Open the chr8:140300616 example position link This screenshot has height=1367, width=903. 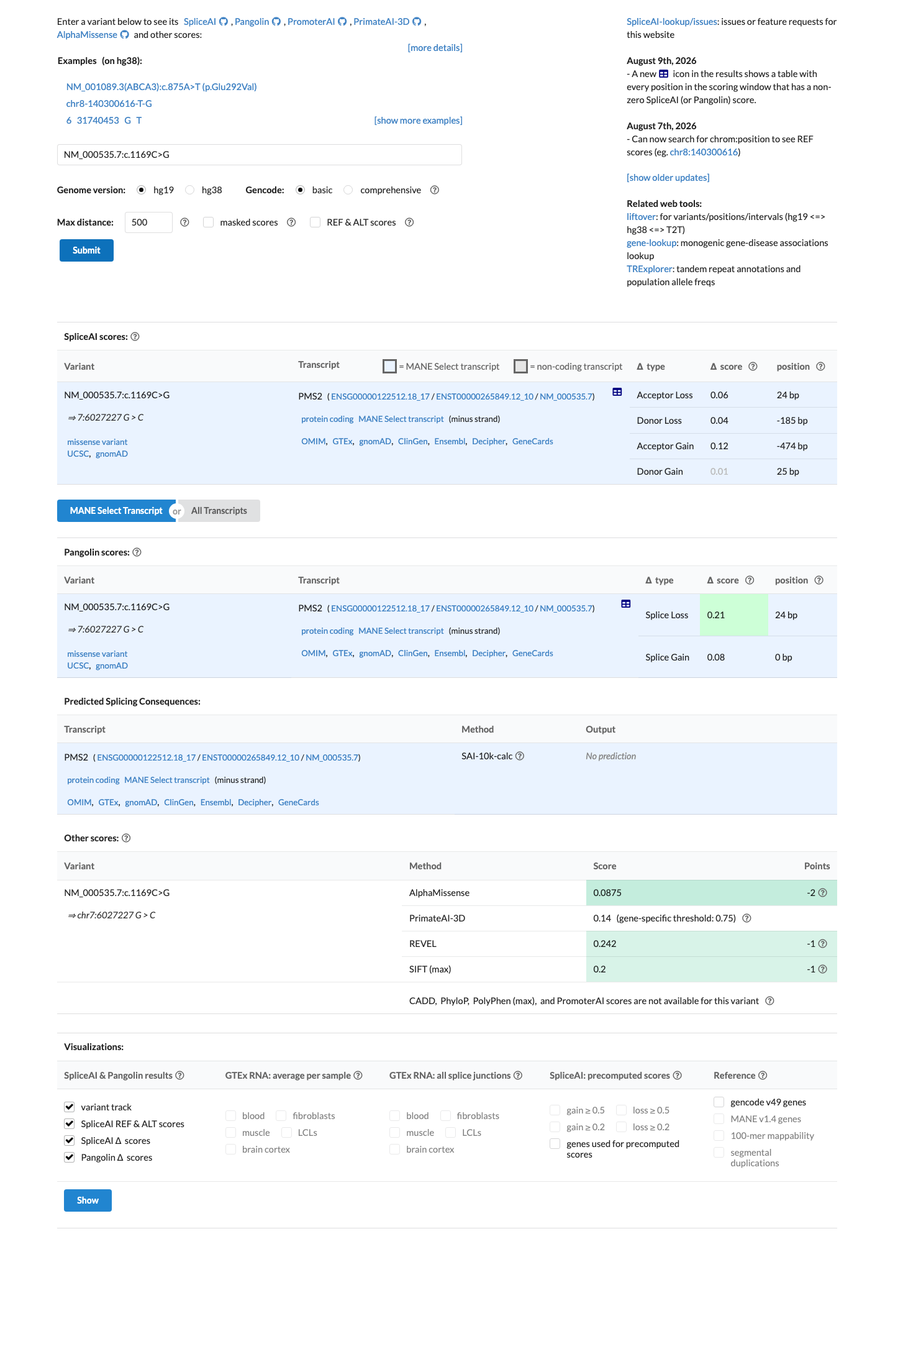tap(704, 152)
